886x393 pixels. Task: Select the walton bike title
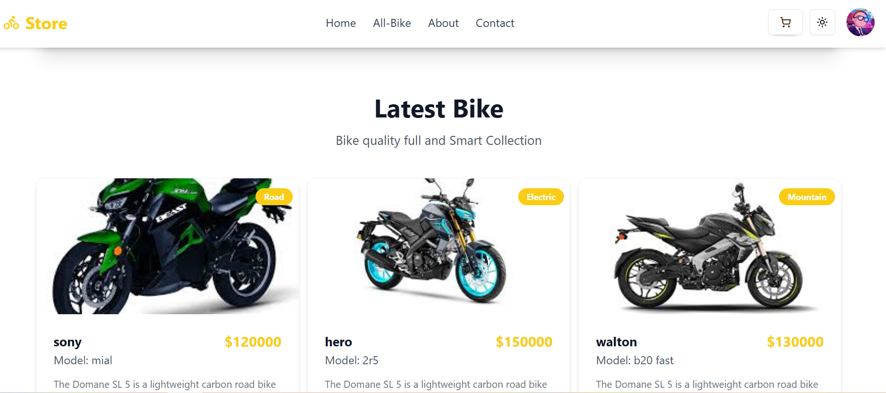pos(616,342)
